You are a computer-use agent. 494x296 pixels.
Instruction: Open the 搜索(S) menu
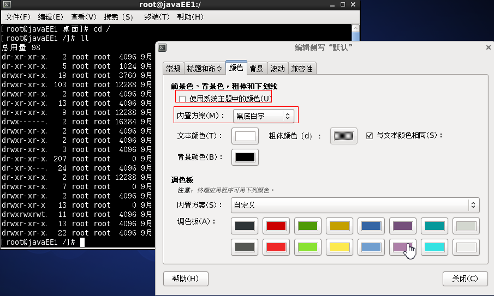coord(118,17)
